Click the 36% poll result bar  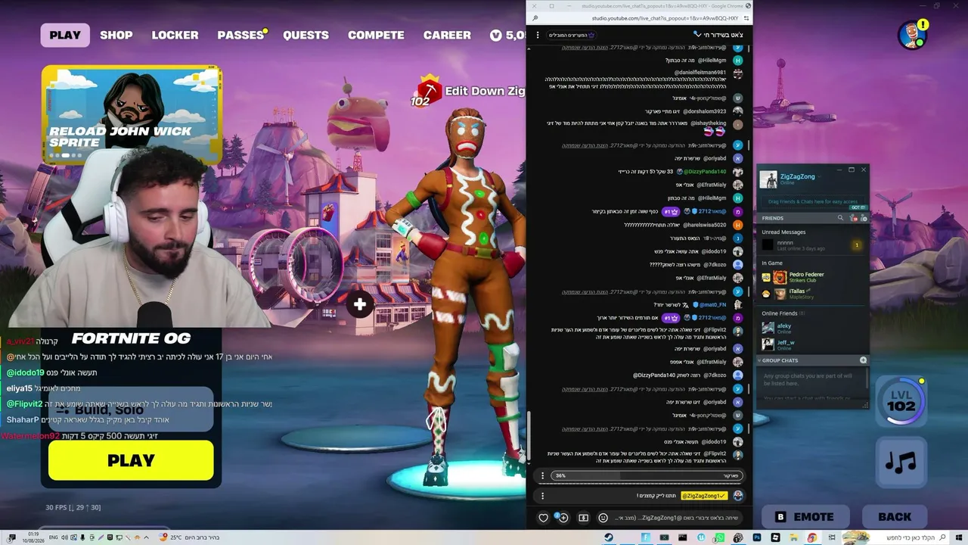tap(647, 475)
